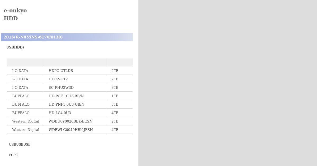Click the Western Digital maker cell for WDBU6Y0020BBK-EESN
This screenshot has height=166, width=317.
[x=25, y=121]
